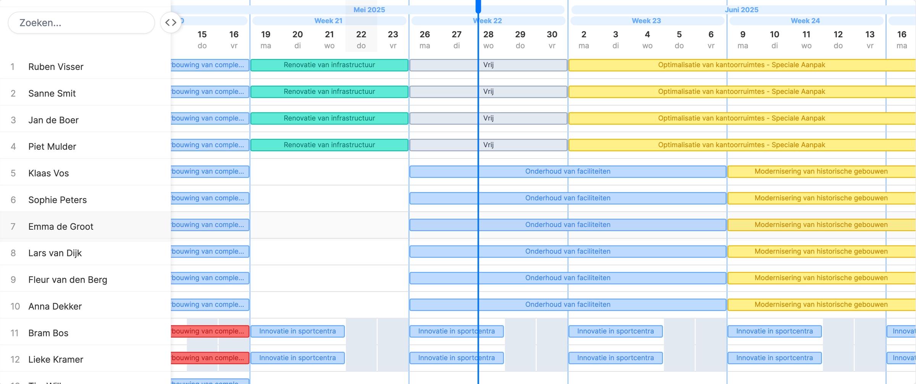Image resolution: width=916 pixels, height=384 pixels.
Task: Open the red conflict bar for Bram Bos
Action: pos(210,331)
